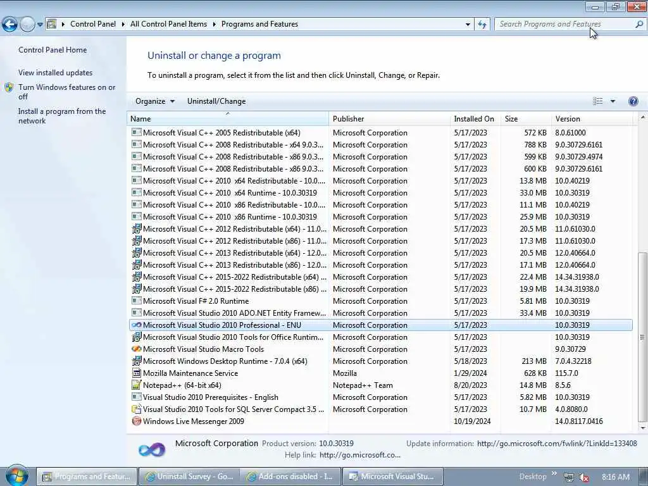Viewport: 648px width, 486px height.
Task: Select the Visual C++ 2013 Redistributable (x86) icon
Action: coord(137,265)
